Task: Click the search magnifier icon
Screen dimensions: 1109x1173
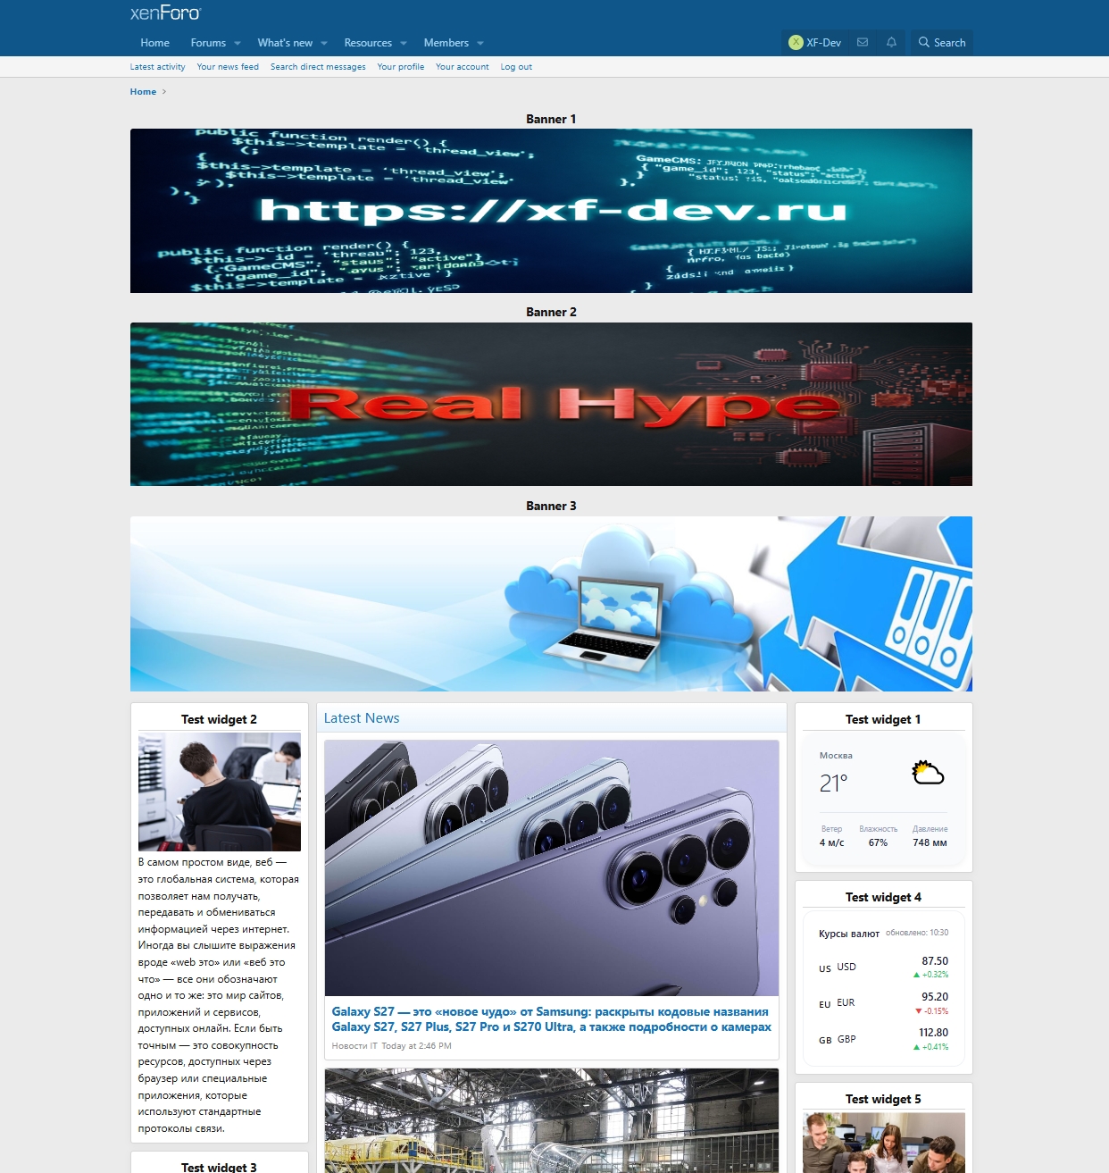Action: point(924,42)
